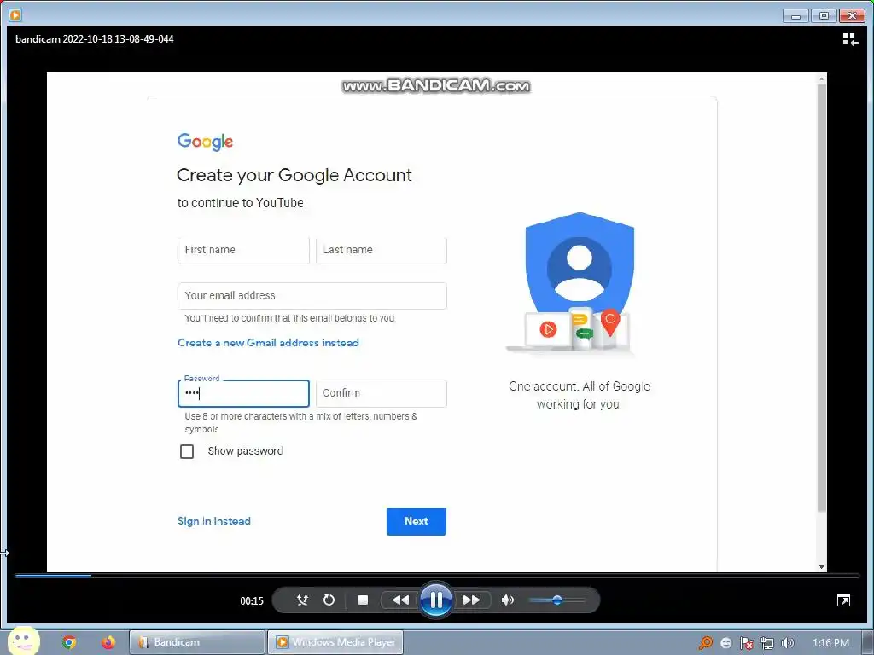Check the Show password checkbox

tap(187, 451)
